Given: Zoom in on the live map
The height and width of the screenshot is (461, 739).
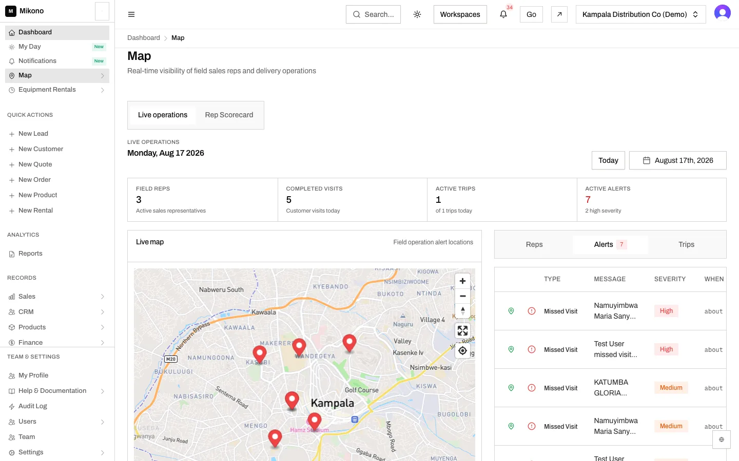Looking at the screenshot, I should coord(462,281).
